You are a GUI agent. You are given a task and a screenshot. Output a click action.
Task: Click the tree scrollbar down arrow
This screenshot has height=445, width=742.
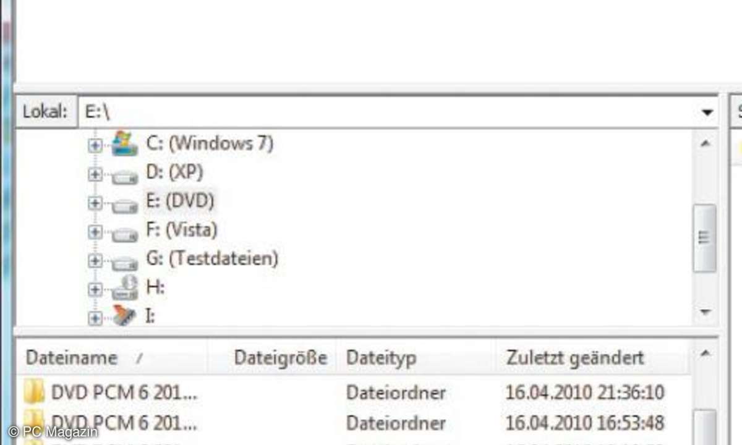(705, 313)
